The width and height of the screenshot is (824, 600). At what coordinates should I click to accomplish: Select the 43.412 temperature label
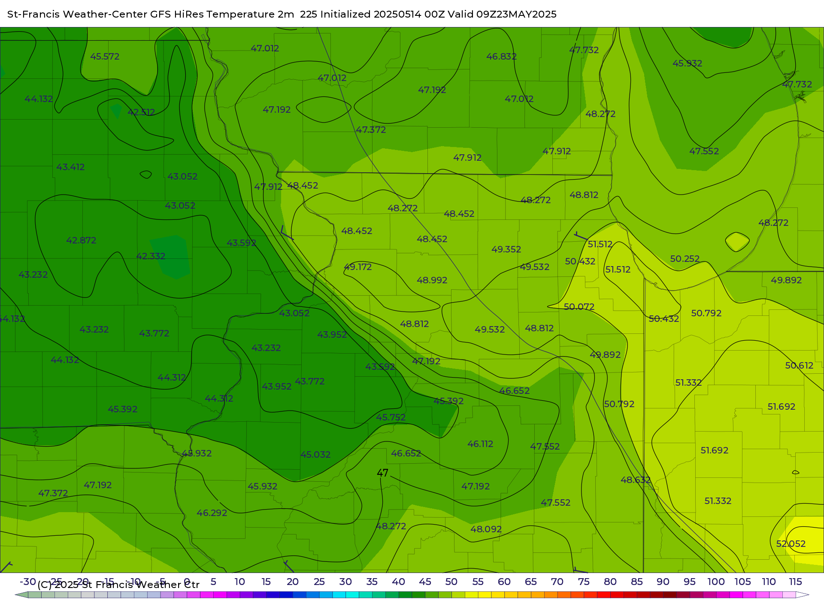tap(70, 167)
